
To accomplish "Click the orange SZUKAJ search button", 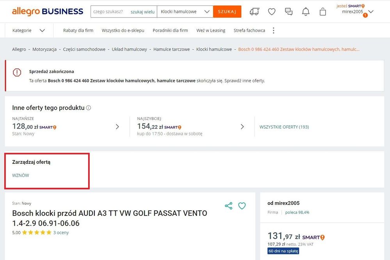I will (227, 12).
